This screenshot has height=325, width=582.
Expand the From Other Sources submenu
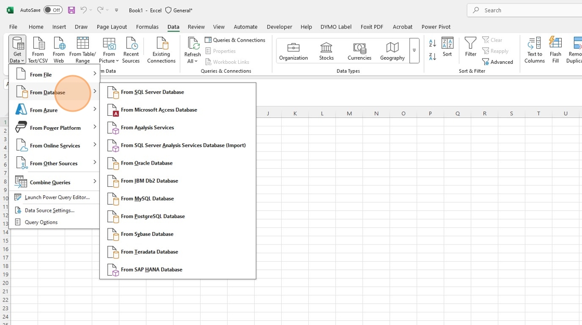click(55, 163)
